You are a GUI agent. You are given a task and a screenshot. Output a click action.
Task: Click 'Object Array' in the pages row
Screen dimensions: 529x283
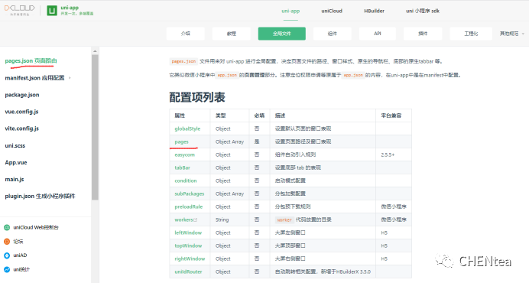coord(229,141)
